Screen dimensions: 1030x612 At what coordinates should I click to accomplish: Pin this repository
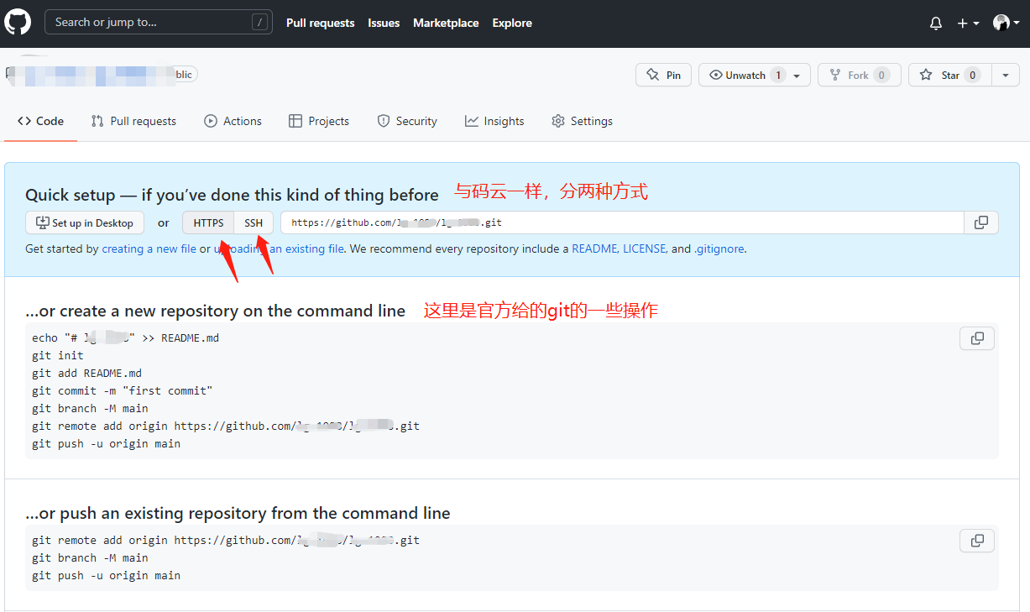click(x=663, y=75)
